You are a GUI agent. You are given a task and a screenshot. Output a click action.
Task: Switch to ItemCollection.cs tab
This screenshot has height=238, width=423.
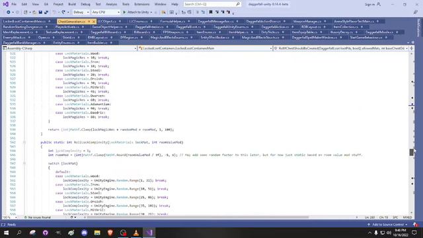tap(346, 26)
